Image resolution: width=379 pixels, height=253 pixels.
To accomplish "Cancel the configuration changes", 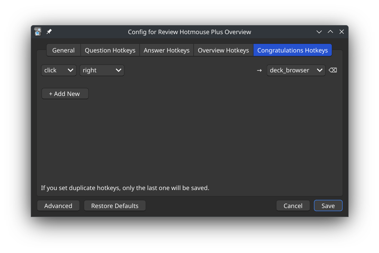I will (293, 206).
